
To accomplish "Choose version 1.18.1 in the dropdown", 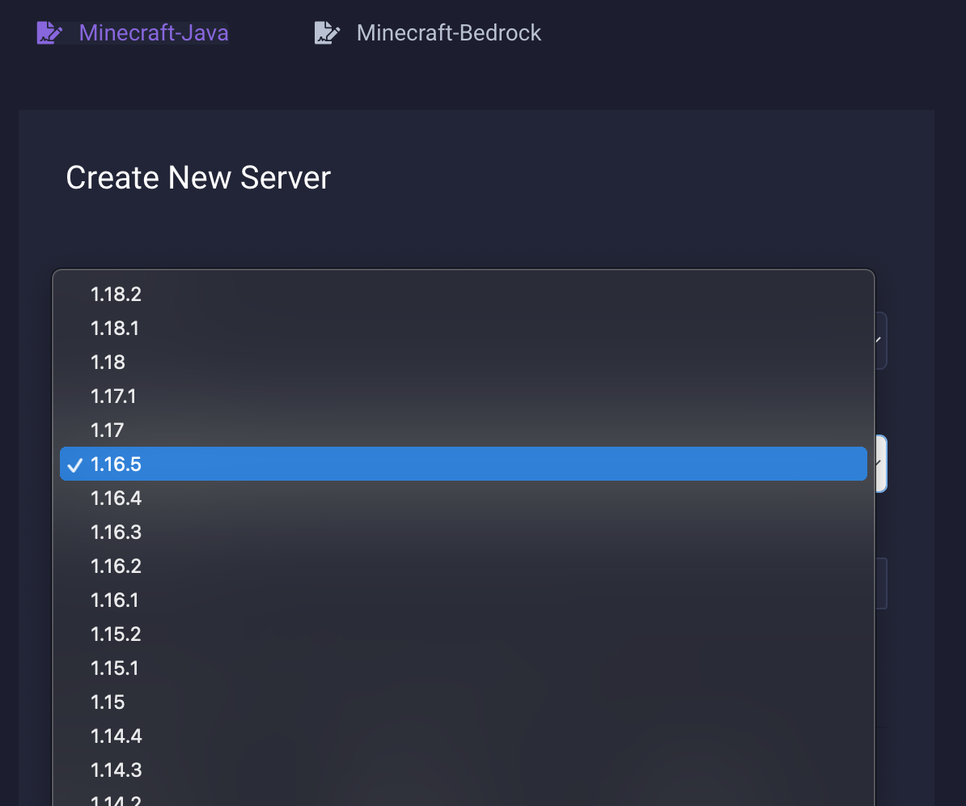I will pos(115,329).
